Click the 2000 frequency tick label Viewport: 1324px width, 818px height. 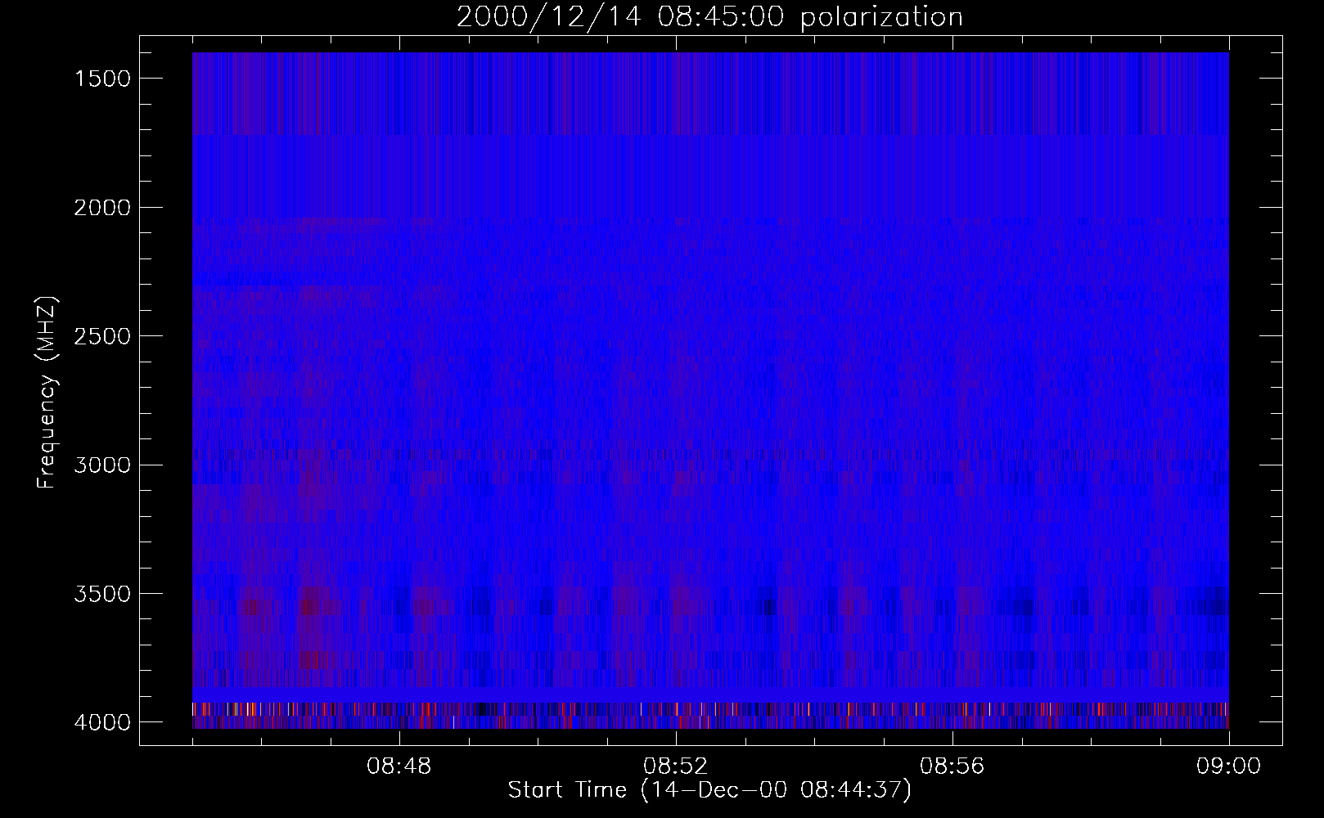(x=102, y=208)
